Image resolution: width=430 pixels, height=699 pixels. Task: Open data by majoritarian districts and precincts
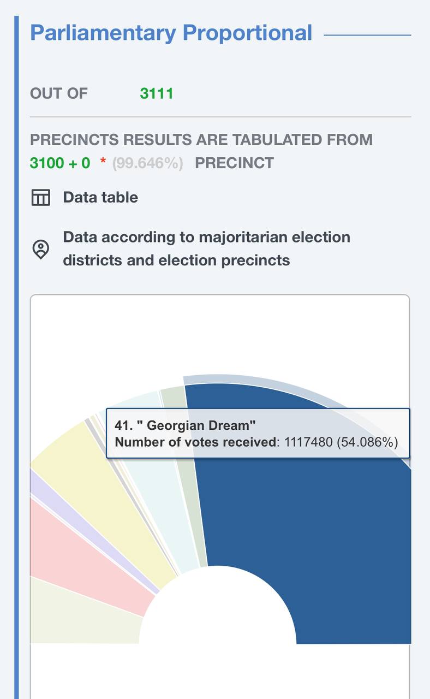(x=206, y=248)
